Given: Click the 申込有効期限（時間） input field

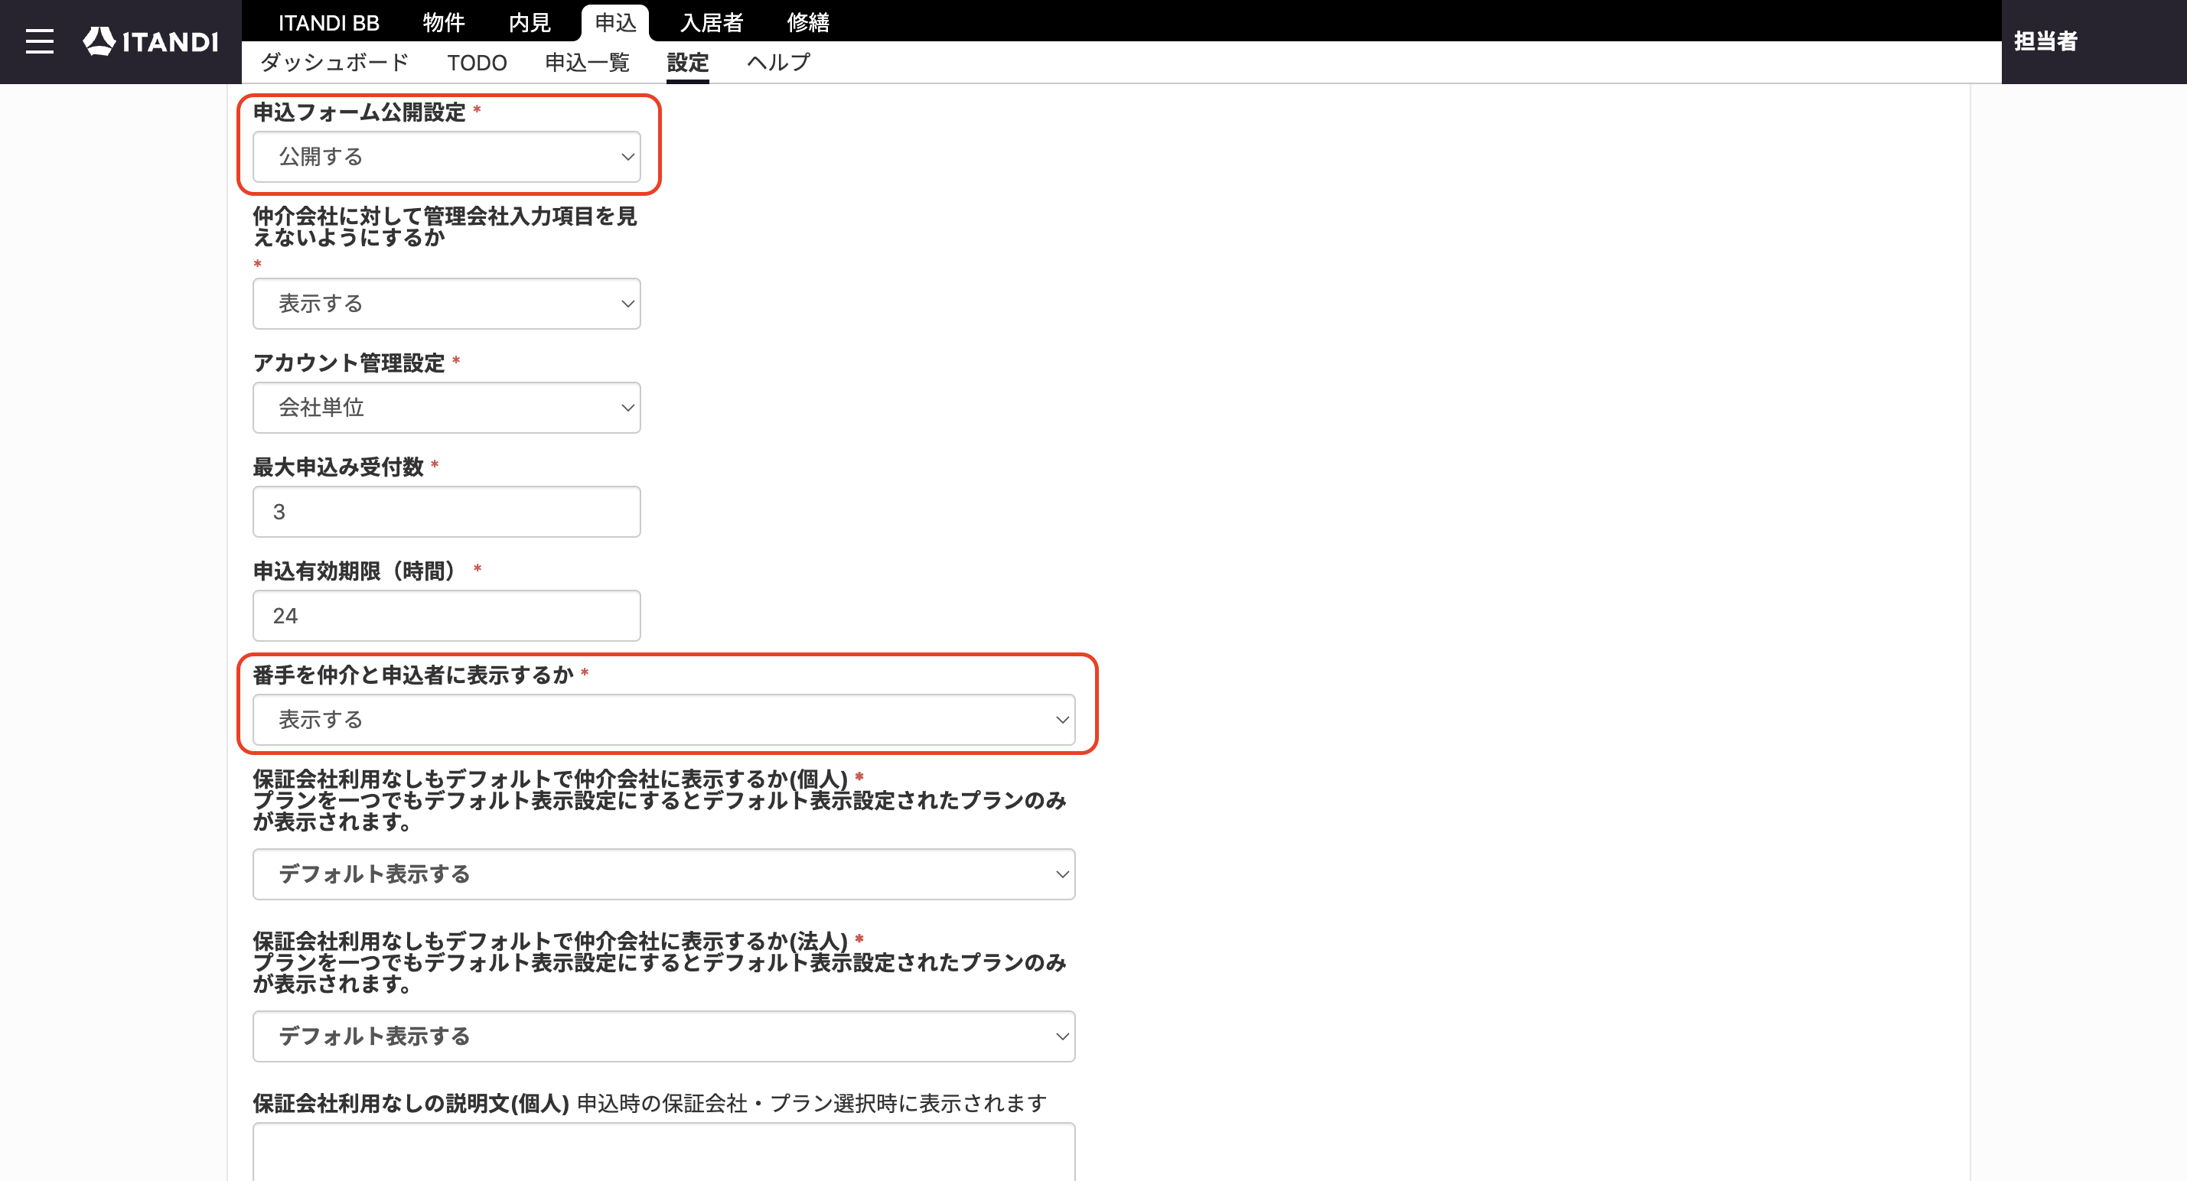Looking at the screenshot, I should pyautogui.click(x=447, y=616).
